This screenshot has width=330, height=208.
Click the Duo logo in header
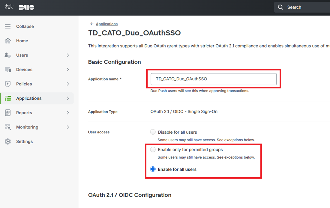point(26,7)
